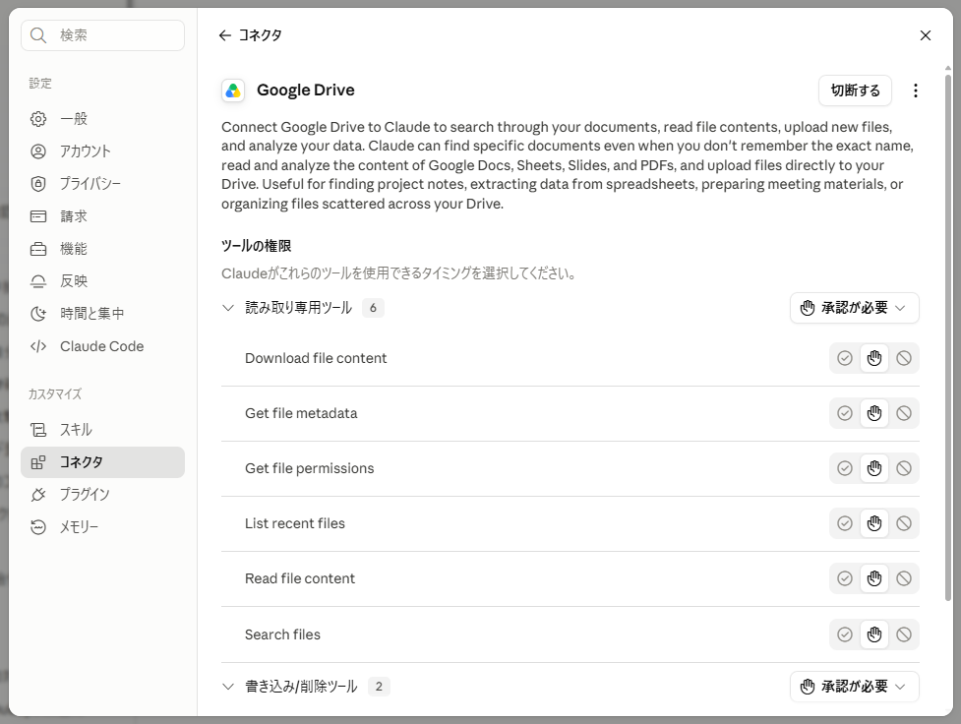Screen dimensions: 961x724
Task: Click the icon beside 反映
Action: [x=38, y=281]
